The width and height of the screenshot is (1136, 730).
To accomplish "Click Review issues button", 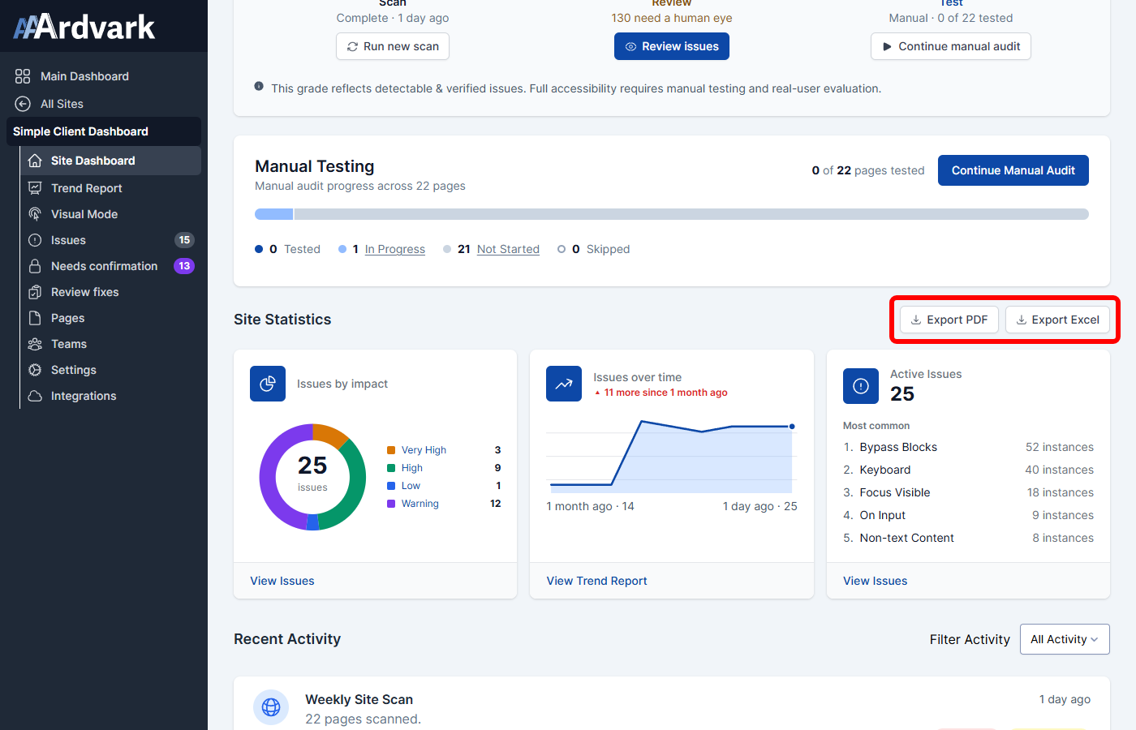I will coord(672,46).
